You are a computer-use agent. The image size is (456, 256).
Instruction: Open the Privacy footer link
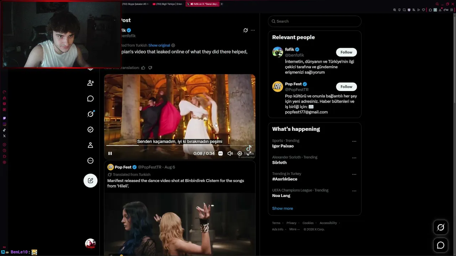(291, 223)
